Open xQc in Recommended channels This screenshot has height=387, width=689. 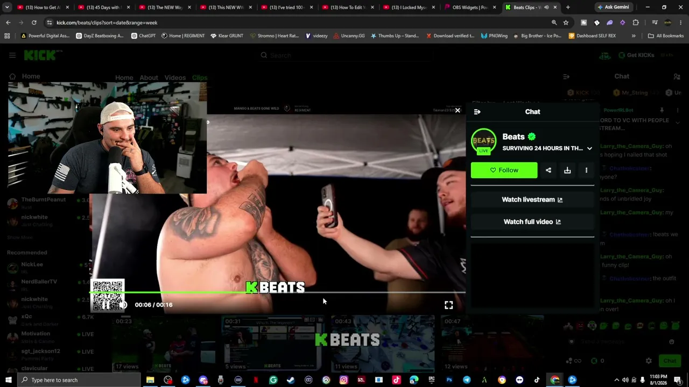click(48, 319)
